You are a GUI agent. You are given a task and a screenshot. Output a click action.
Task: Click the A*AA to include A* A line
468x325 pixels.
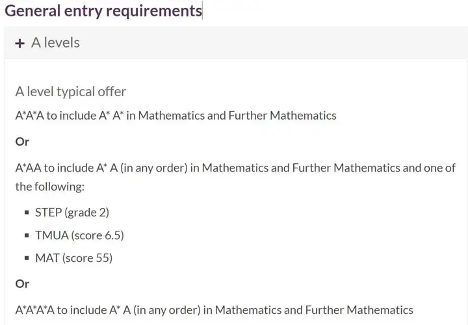[235, 168]
